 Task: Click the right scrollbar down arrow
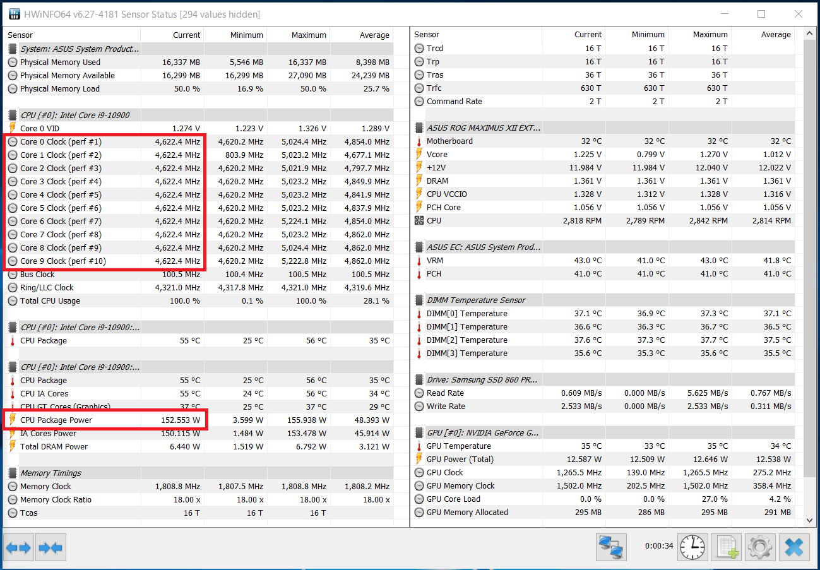pos(810,520)
